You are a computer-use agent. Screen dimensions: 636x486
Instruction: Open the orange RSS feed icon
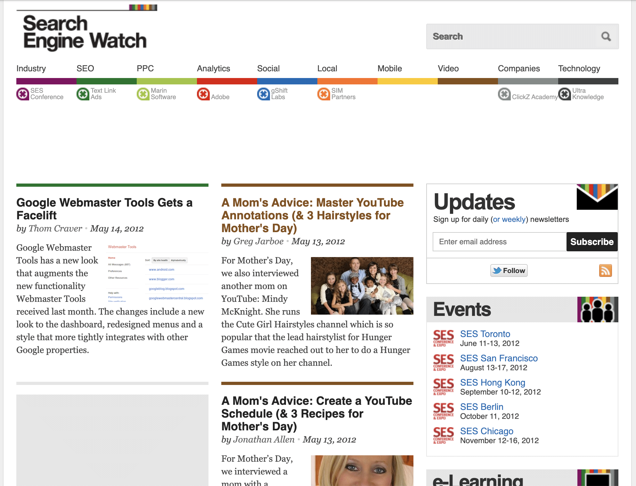click(x=605, y=270)
